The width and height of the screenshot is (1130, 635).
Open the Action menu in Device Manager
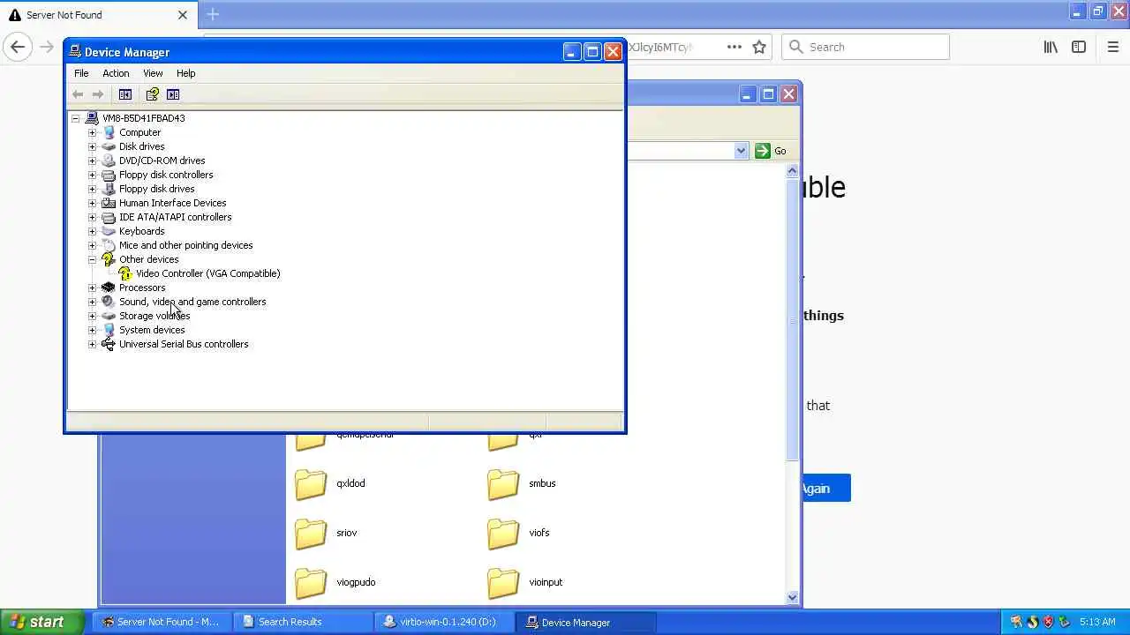[116, 73]
